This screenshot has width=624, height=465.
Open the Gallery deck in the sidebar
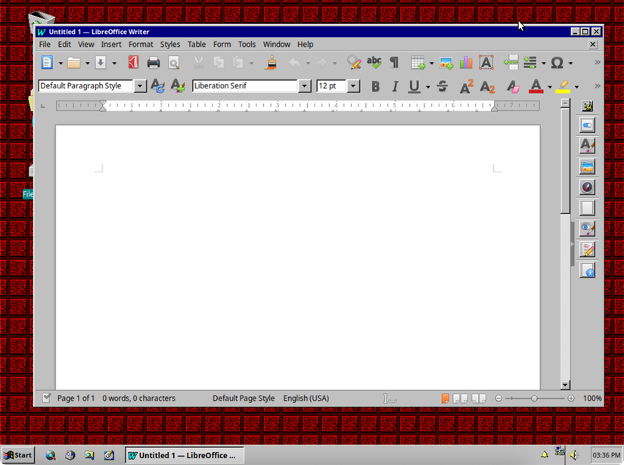(588, 166)
